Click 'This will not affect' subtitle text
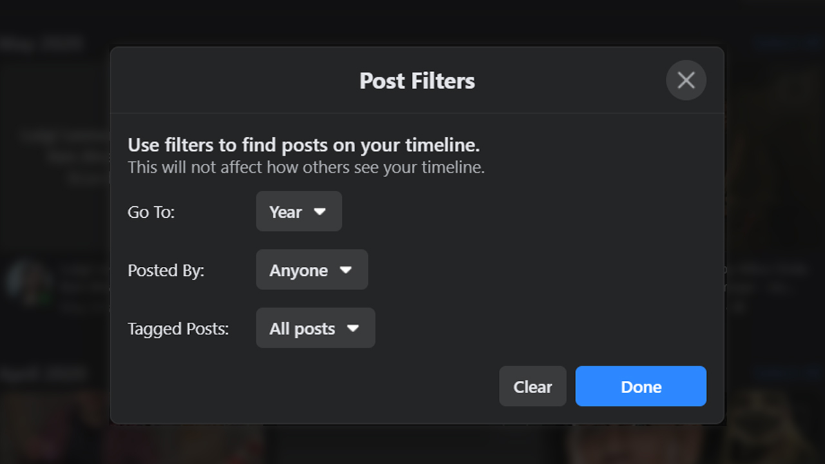825x464 pixels. point(306,168)
